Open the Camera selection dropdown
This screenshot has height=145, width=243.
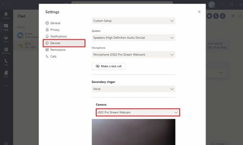[138, 112]
